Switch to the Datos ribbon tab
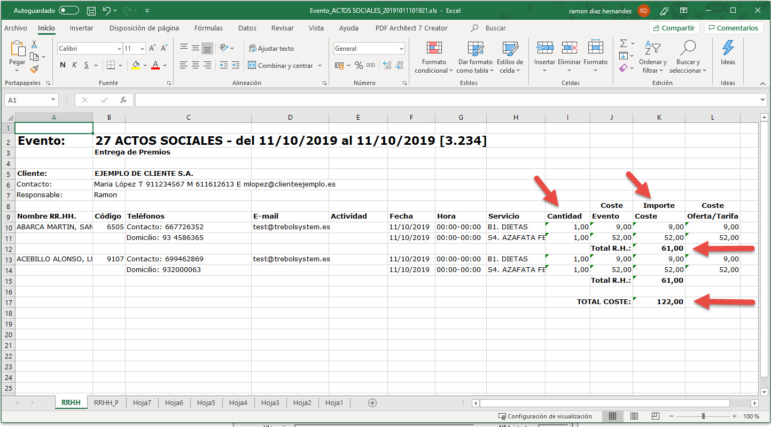The image size is (771, 427). (247, 28)
